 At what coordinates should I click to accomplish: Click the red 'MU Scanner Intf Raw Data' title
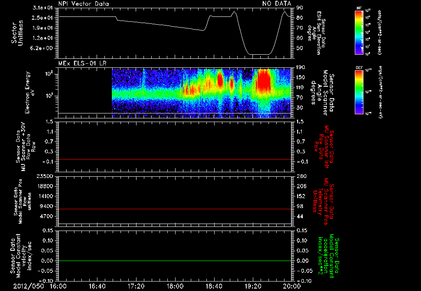click(324, 147)
